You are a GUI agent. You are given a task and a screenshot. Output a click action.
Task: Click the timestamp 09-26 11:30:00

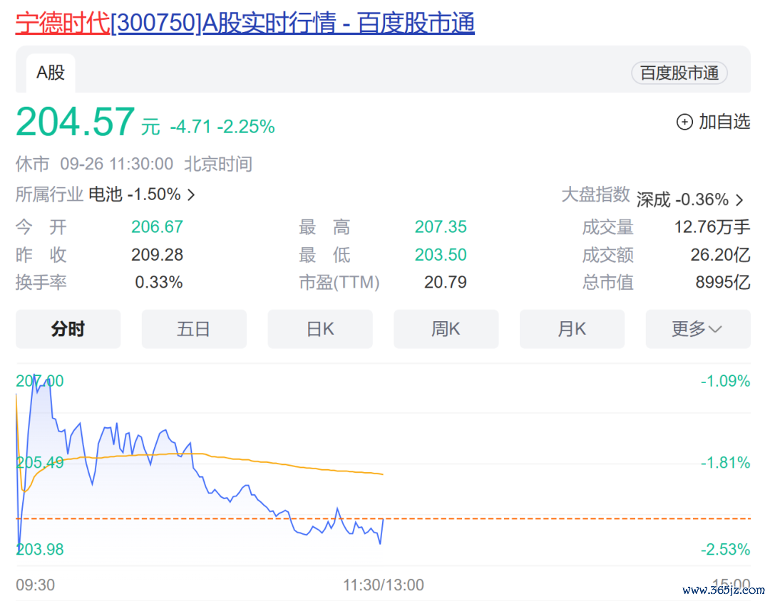pyautogui.click(x=116, y=164)
